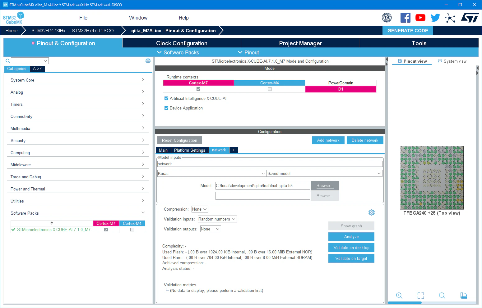482x308 pixels.
Task: Switch to Clock Configuration tab
Action: [182, 43]
